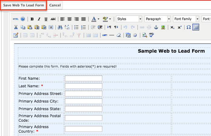Click delete row icon
Screen dimensions: 211x136
56,35
